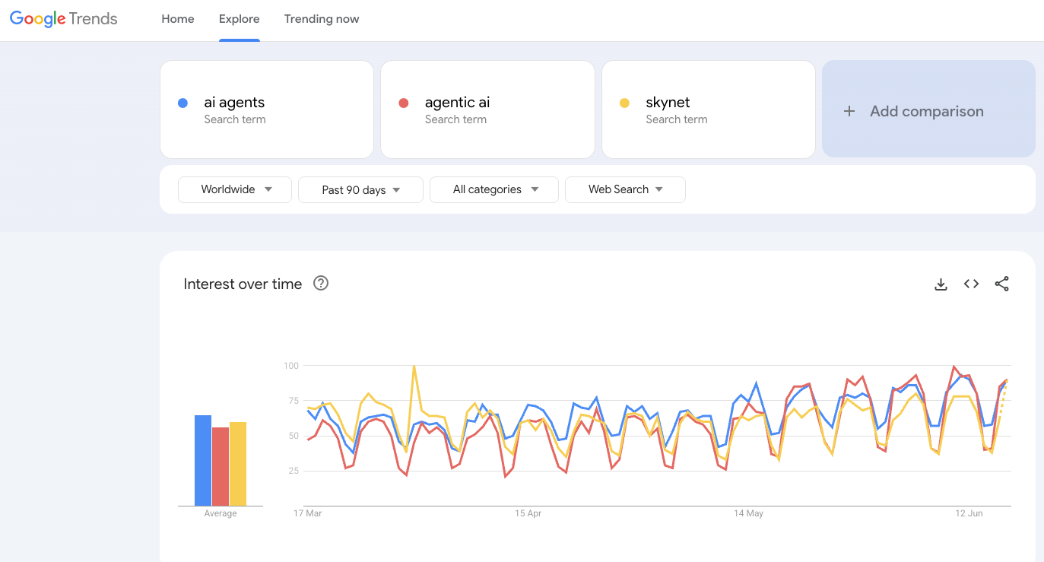Click the '17 Mar' axis label
The height and width of the screenshot is (562, 1044).
[308, 513]
